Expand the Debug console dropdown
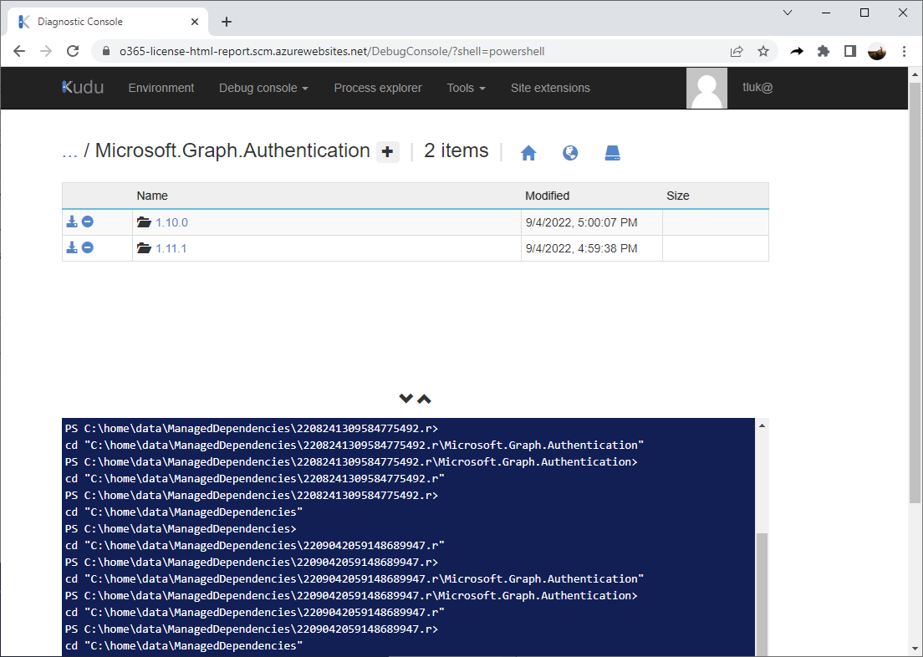This screenshot has height=657, width=923. tap(263, 88)
